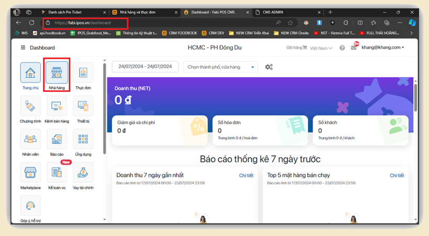Select the Kênh bán hàng icon
The width and height of the screenshot is (429, 236).
point(57,106)
